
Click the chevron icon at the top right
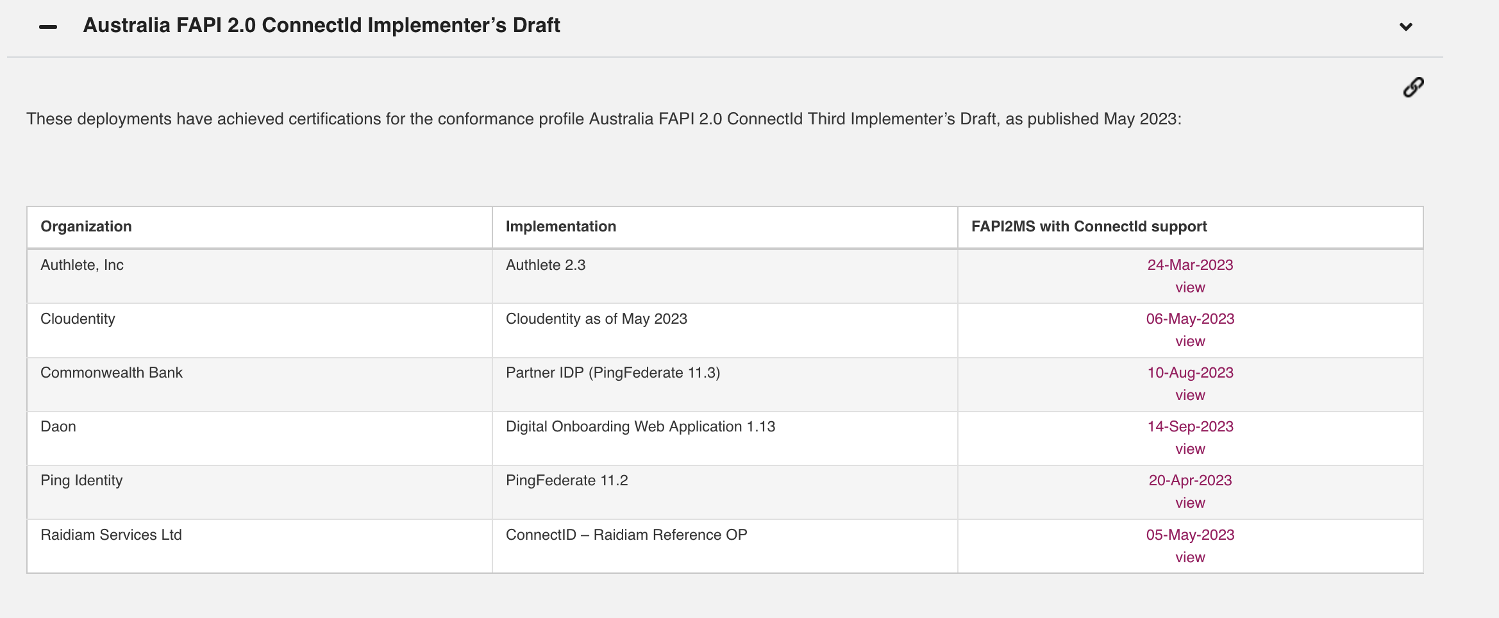coord(1405,27)
